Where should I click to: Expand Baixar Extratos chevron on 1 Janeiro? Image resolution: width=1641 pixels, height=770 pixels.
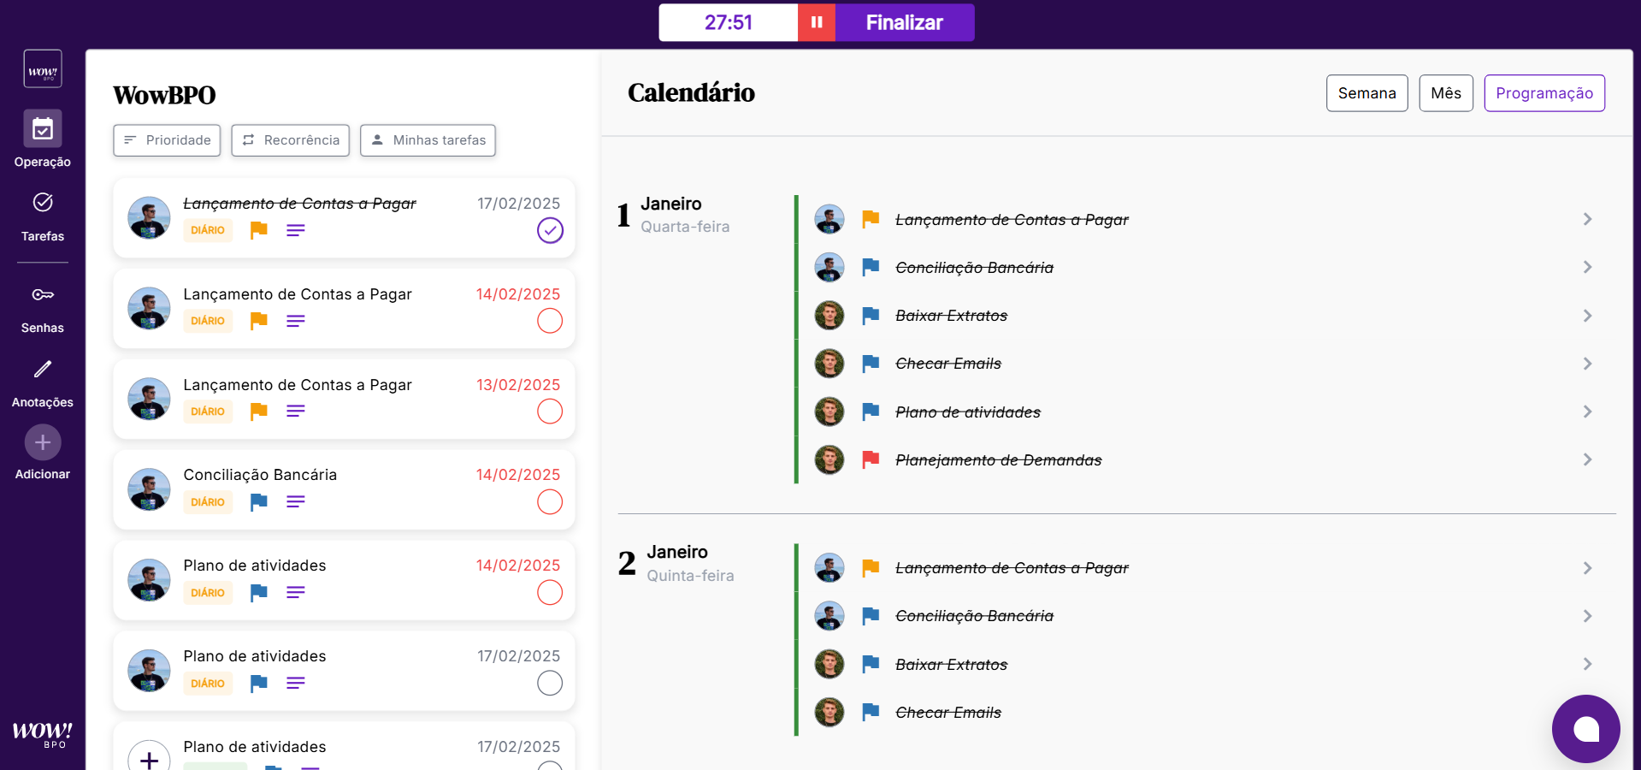1587,316
